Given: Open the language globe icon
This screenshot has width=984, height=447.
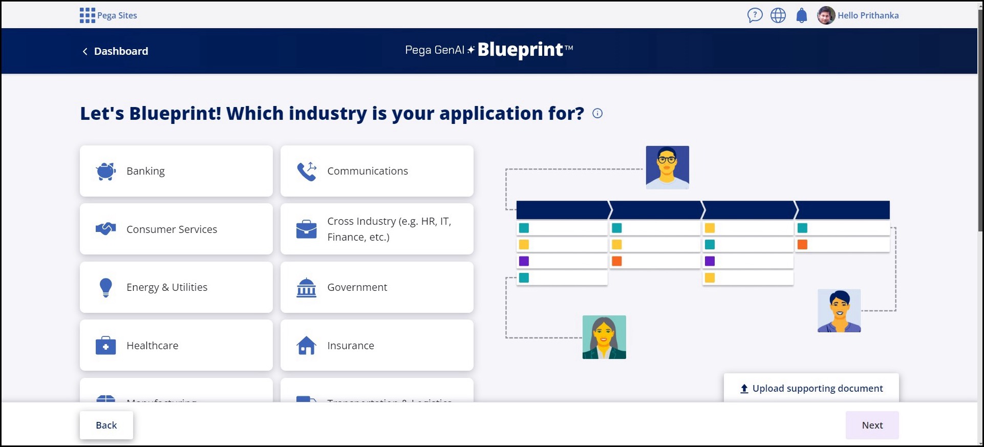Looking at the screenshot, I should tap(778, 15).
